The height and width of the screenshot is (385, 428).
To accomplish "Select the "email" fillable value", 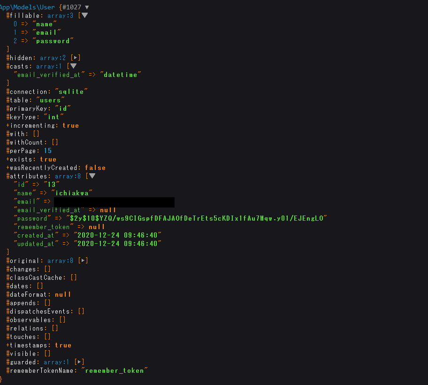I will tap(46, 32).
